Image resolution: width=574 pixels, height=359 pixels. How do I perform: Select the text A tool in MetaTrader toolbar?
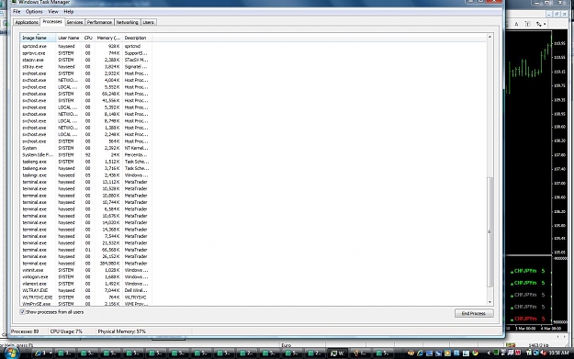click(516, 24)
